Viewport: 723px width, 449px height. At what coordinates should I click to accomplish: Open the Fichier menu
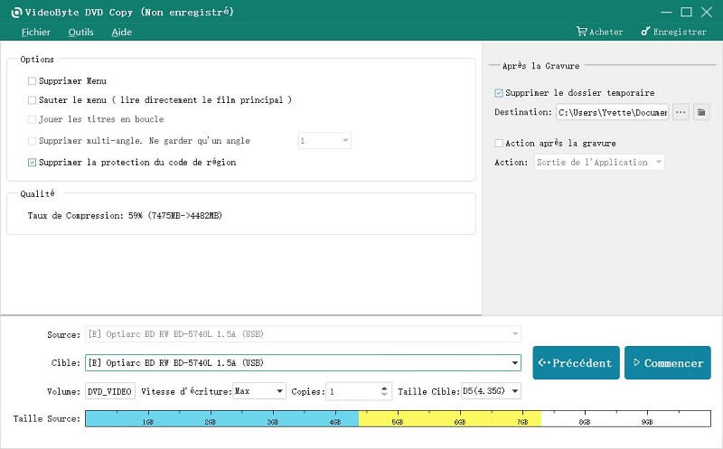pyautogui.click(x=36, y=32)
